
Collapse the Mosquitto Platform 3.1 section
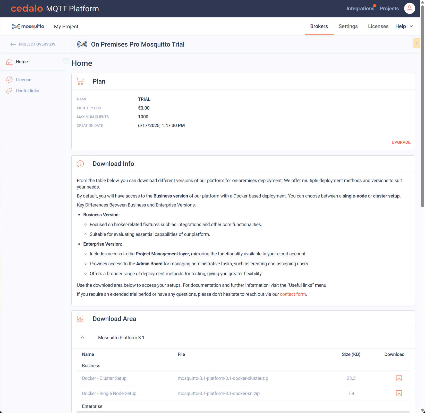(x=82, y=338)
